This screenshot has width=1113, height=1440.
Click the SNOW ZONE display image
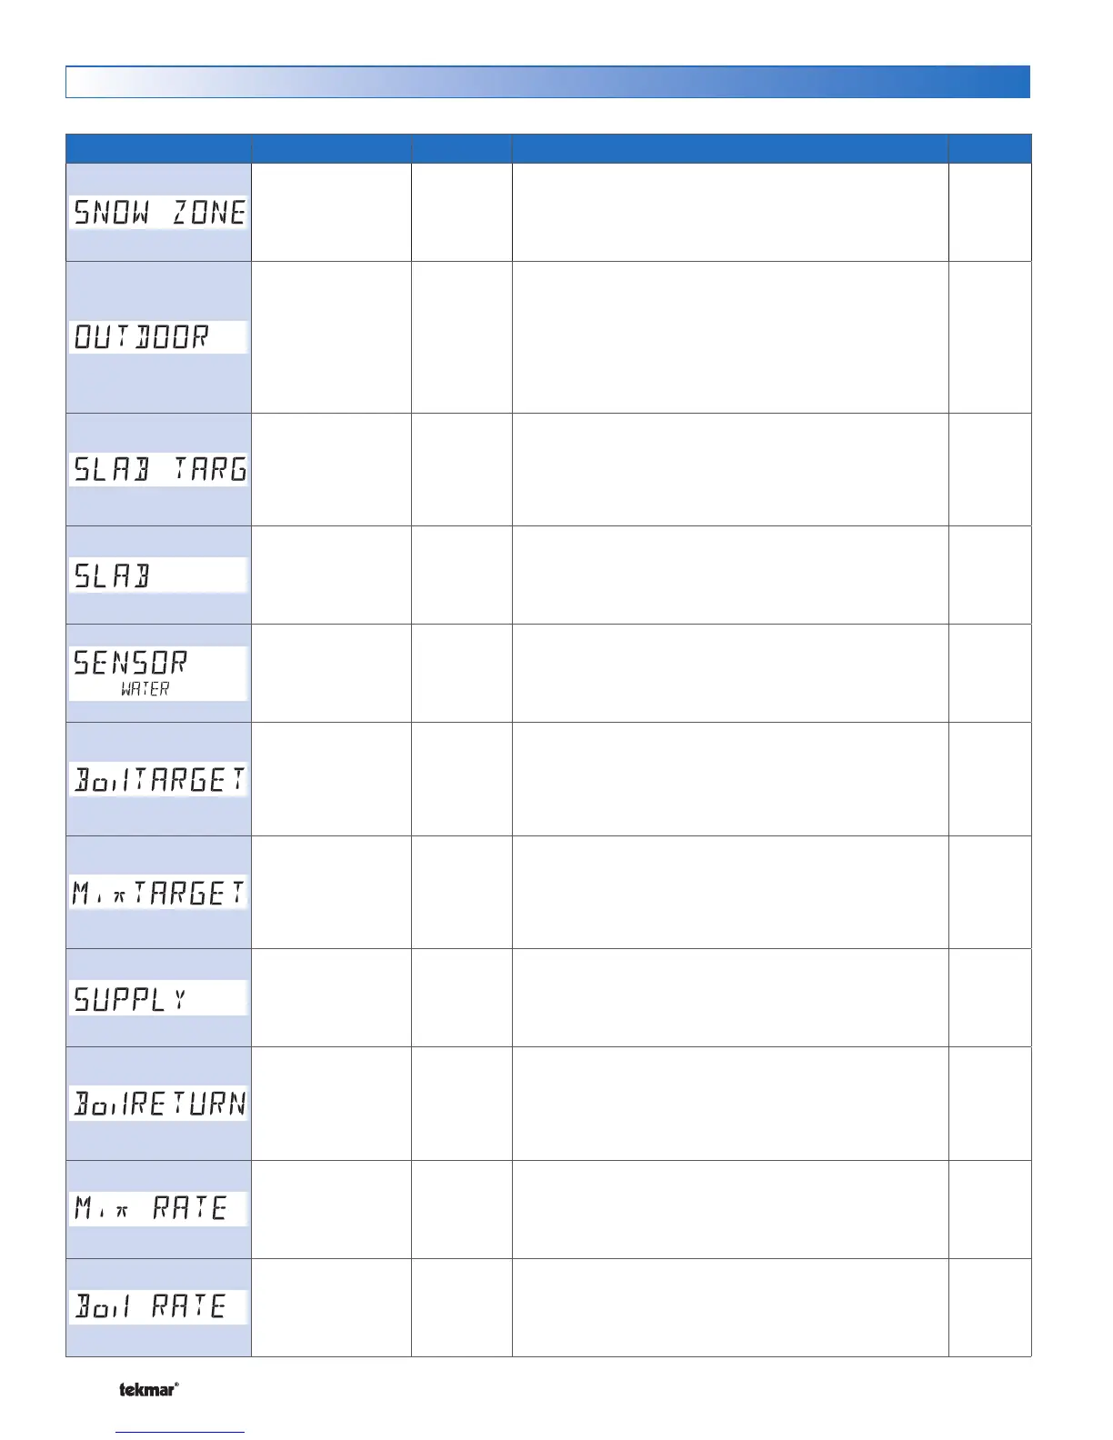click(158, 213)
